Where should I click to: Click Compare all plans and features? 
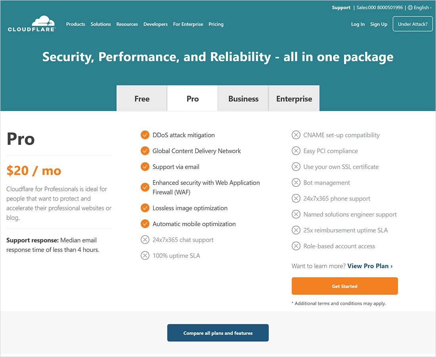(218, 333)
